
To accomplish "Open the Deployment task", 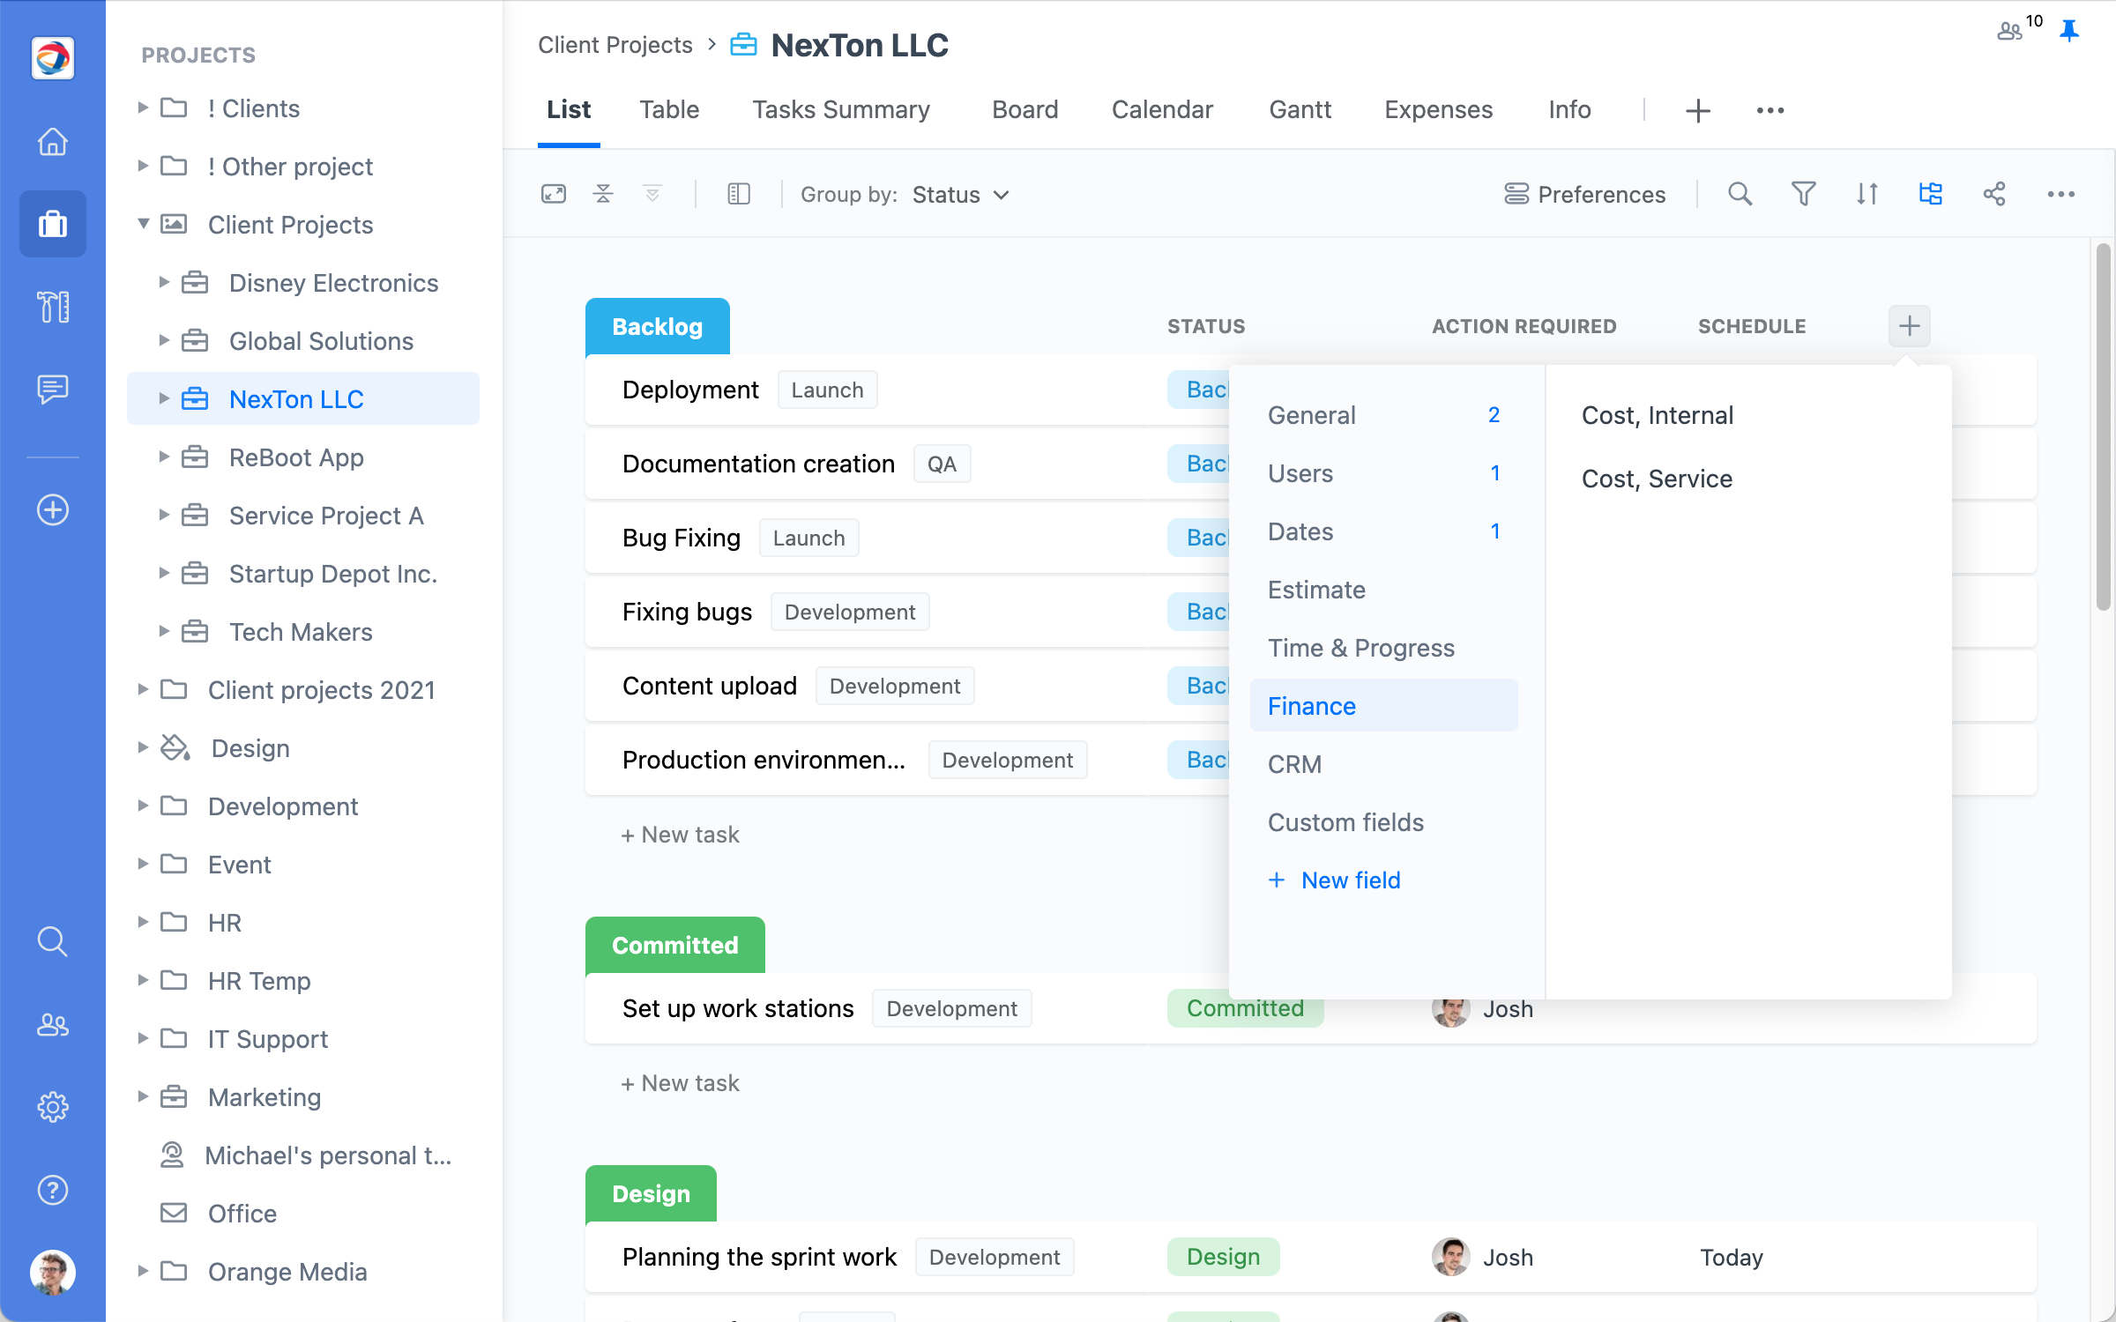I will (690, 390).
